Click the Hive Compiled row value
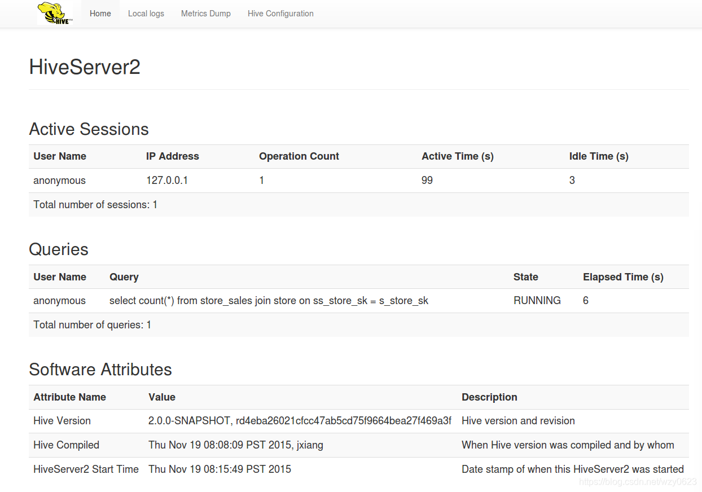 pyautogui.click(x=236, y=445)
